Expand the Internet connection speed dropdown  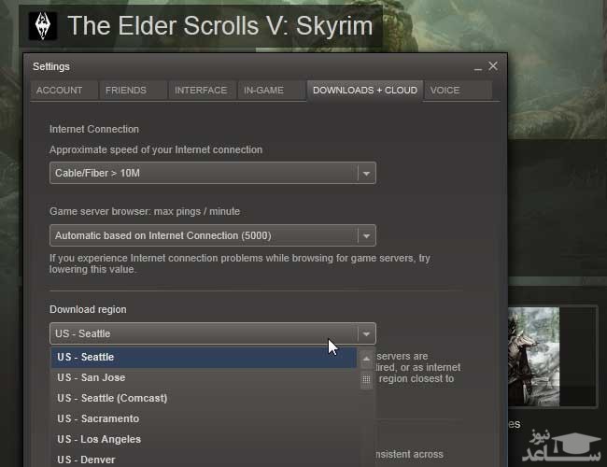point(366,173)
